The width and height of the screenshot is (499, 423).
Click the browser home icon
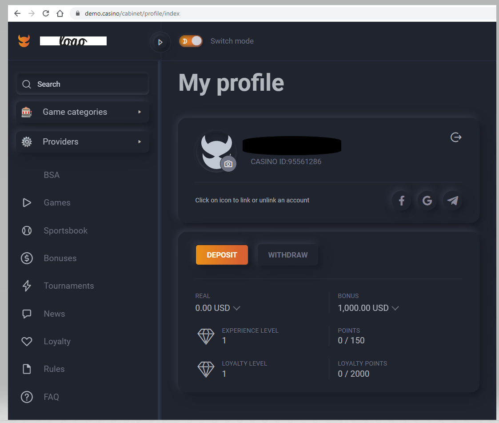(60, 13)
